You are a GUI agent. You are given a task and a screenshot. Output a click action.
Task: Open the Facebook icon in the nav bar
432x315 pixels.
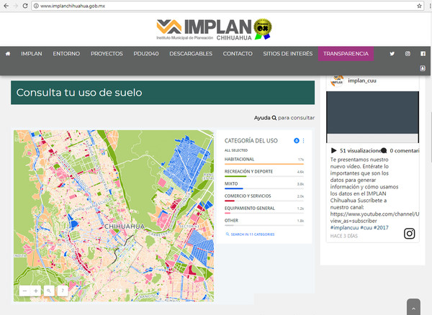[x=423, y=54]
